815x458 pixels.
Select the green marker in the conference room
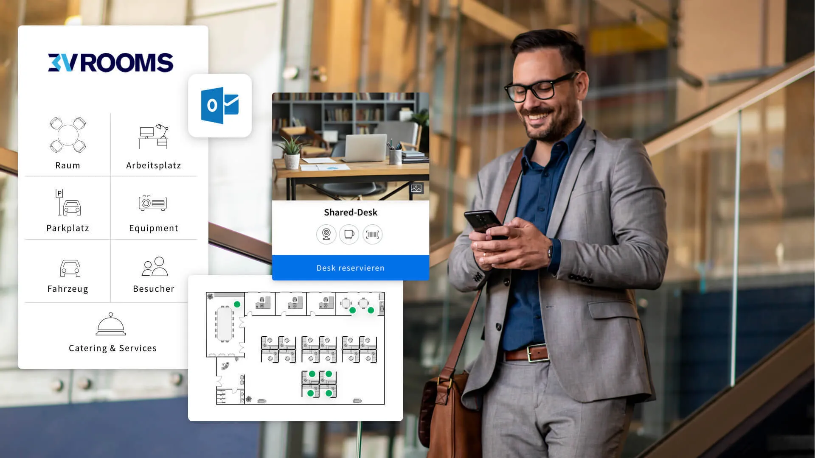(x=237, y=304)
